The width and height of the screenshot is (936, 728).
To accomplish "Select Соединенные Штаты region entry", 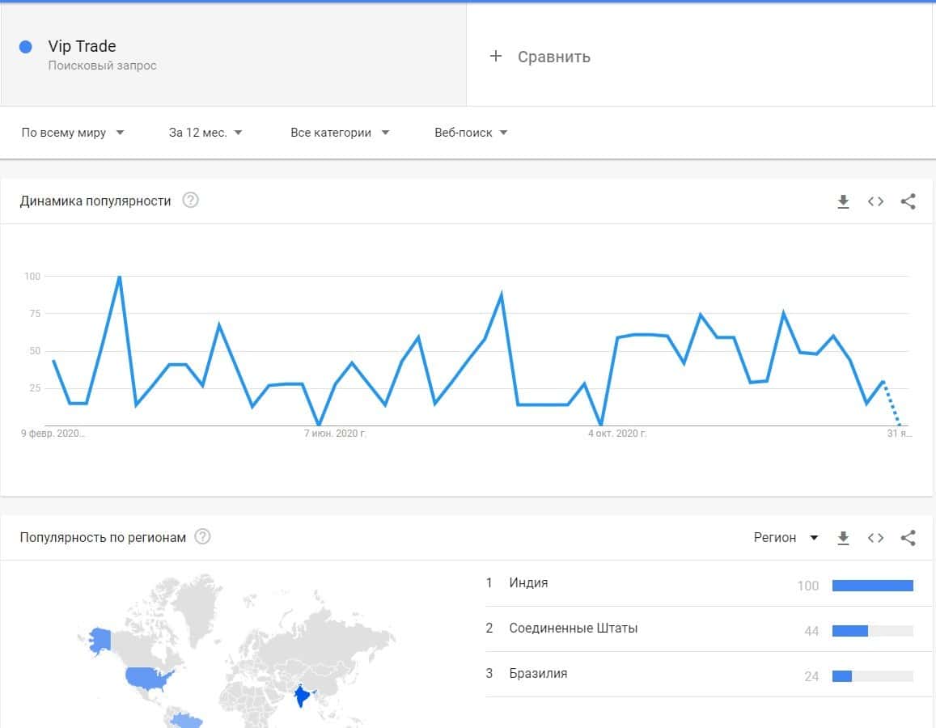I will 573,628.
